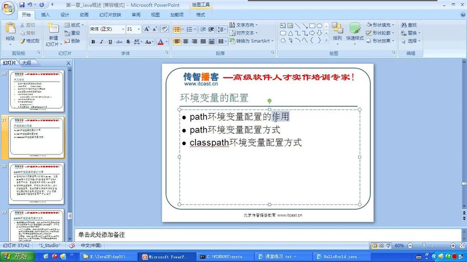Open Align Text (对齐文本) dropdown
The width and height of the screenshot is (467, 262).
click(244, 33)
